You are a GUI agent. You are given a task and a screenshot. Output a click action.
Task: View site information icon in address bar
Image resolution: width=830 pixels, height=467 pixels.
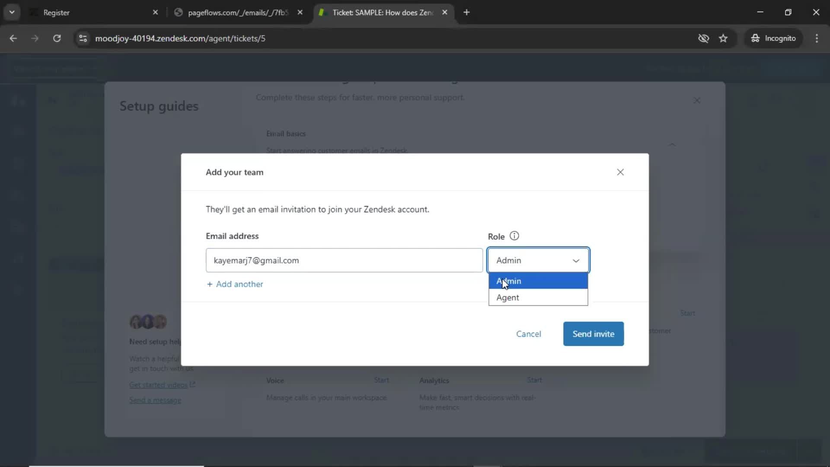(83, 38)
